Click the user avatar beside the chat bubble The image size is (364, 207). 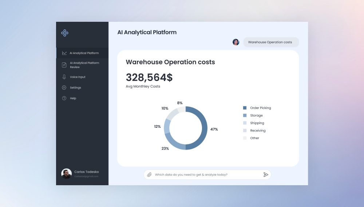click(236, 42)
